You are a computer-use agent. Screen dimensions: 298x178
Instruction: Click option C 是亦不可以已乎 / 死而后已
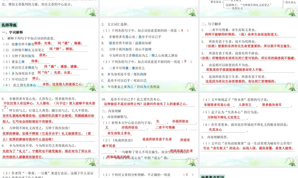pyautogui.click(x=124, y=80)
